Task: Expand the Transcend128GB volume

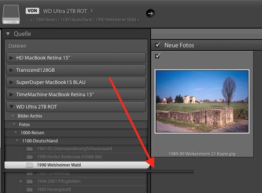Action: 11,70
